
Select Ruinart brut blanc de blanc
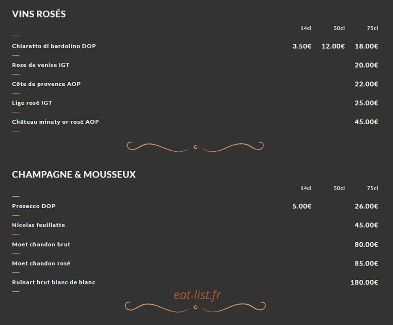tap(54, 282)
